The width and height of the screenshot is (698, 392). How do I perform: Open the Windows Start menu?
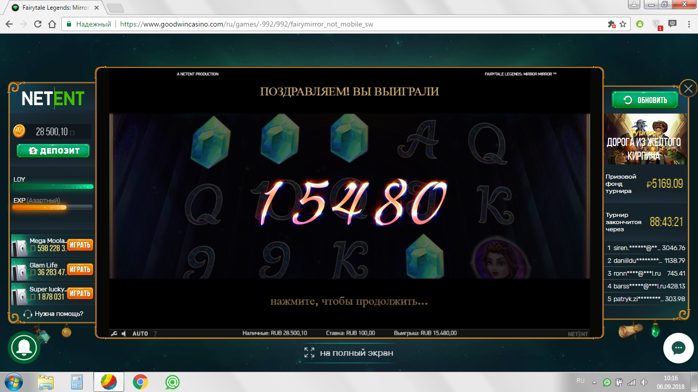click(13, 382)
